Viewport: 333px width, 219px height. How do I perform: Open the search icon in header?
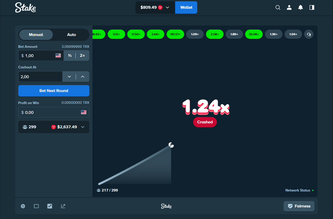pos(278,7)
